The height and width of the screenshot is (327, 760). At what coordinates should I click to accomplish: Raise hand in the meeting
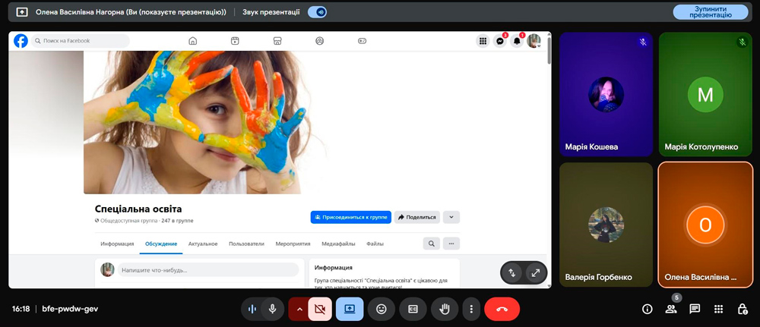[x=445, y=309]
